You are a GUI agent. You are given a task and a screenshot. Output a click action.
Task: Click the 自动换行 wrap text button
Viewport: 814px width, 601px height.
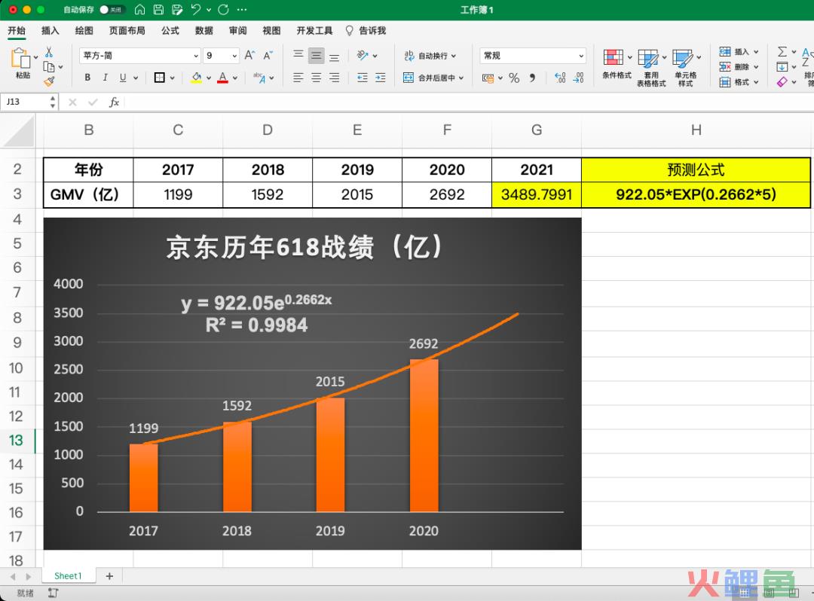(x=430, y=56)
